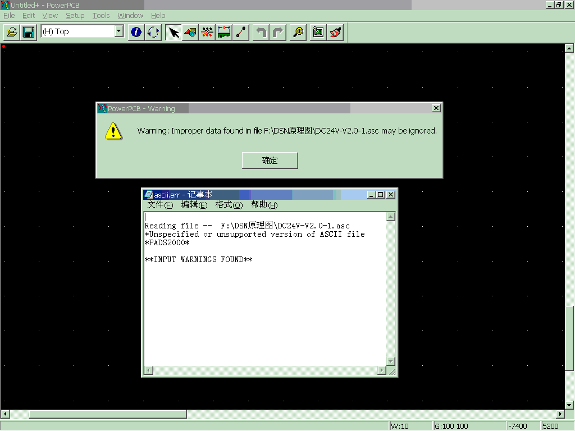Click the Notepad resize grip corner

(391, 372)
